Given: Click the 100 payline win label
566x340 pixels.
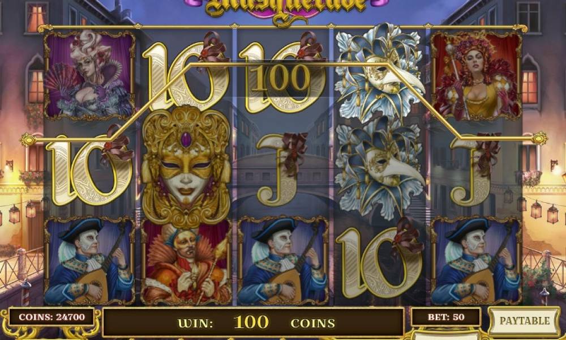Looking at the screenshot, I should [281, 78].
